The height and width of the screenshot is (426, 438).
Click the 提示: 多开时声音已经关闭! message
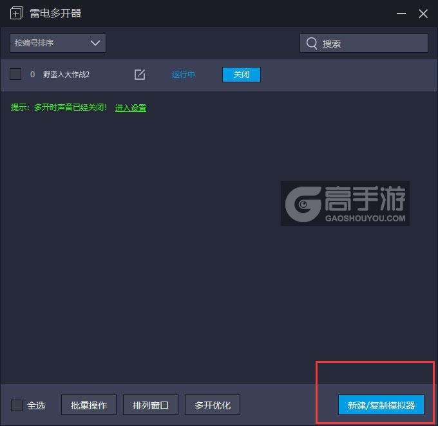[x=59, y=107]
